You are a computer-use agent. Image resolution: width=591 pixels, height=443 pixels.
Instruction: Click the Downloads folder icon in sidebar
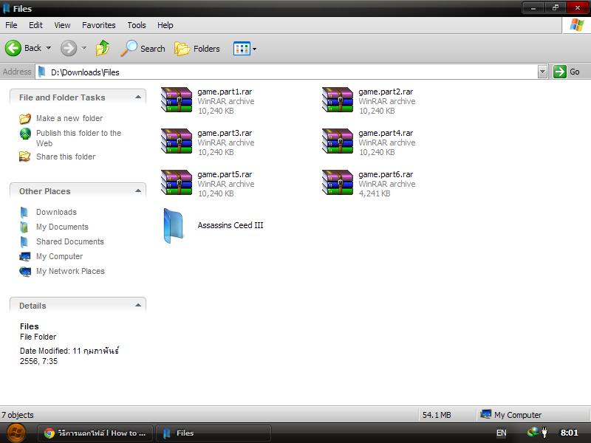pyautogui.click(x=24, y=213)
